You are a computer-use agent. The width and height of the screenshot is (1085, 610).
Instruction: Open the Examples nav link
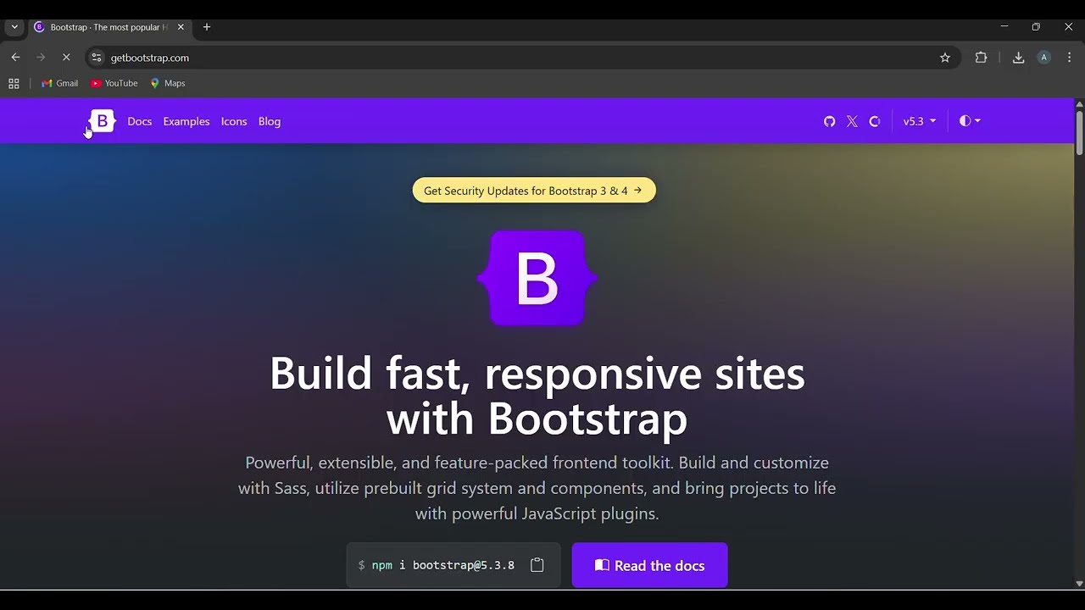186,121
